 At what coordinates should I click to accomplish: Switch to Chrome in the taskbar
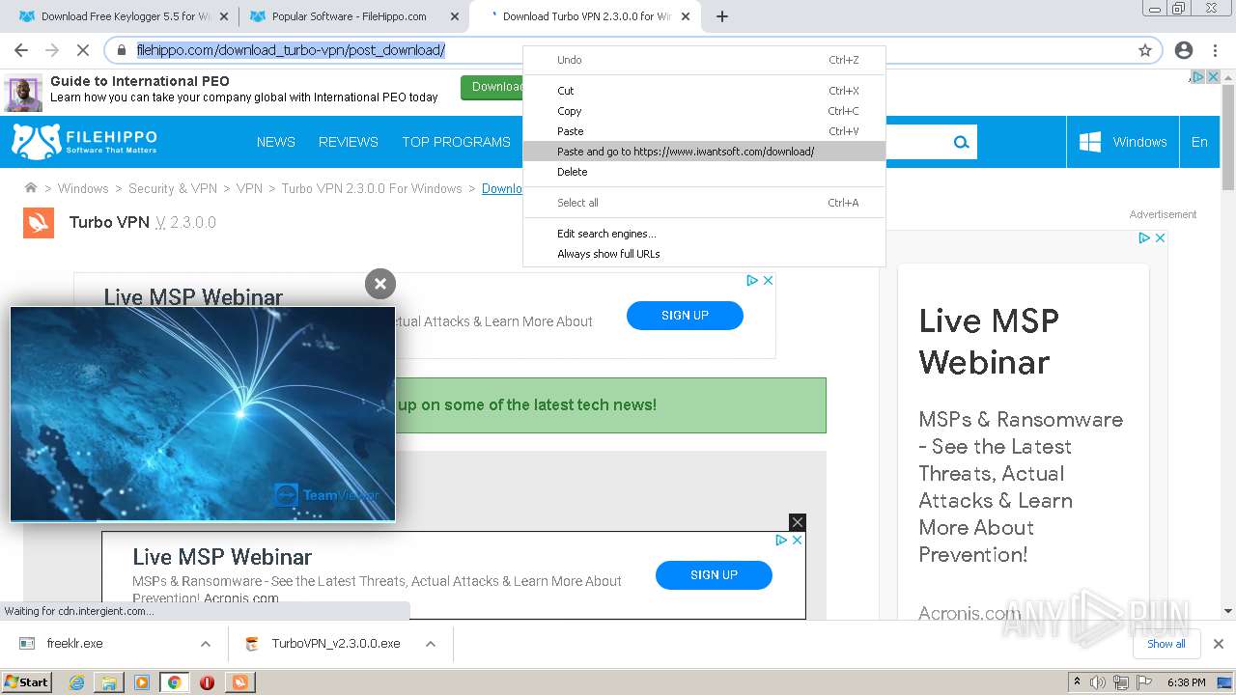coord(174,682)
